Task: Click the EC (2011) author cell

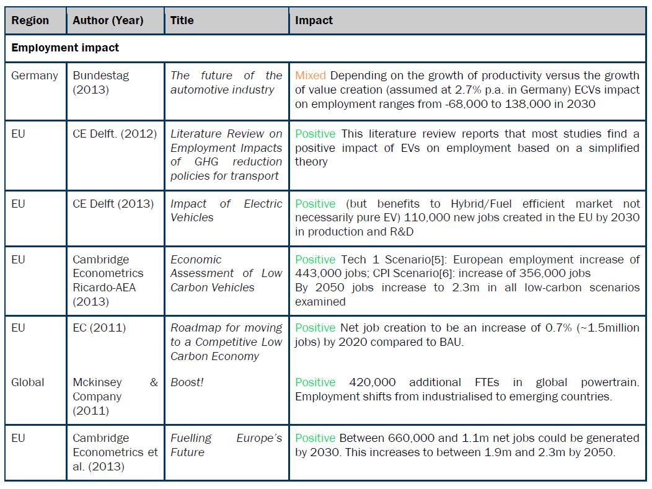Action: point(99,328)
